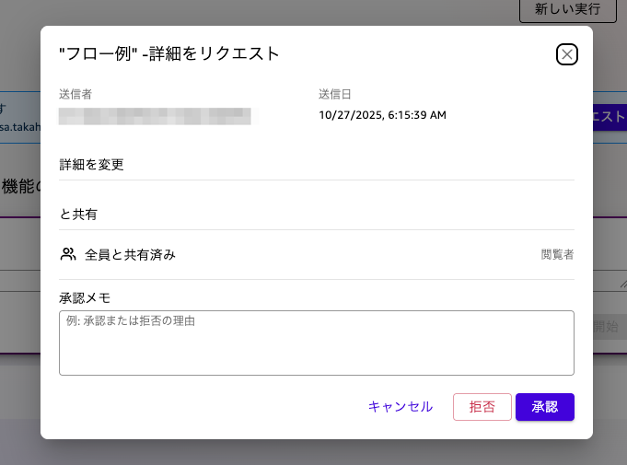
Task: Click the send date 10/27/2025, 6:15:39 AM
Action: [382, 115]
